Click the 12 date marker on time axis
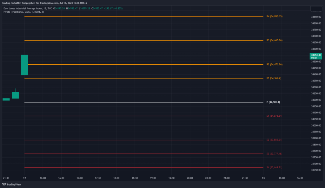 (25, 178)
